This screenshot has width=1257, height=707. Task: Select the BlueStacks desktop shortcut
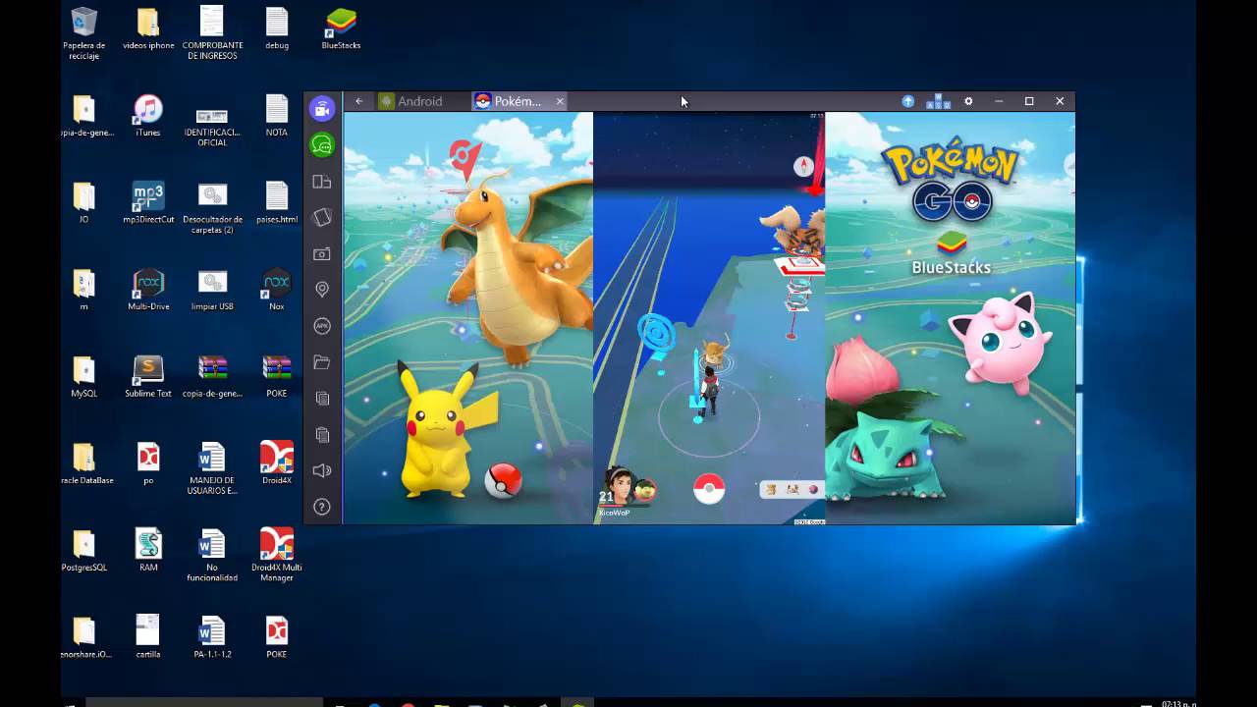tap(341, 28)
